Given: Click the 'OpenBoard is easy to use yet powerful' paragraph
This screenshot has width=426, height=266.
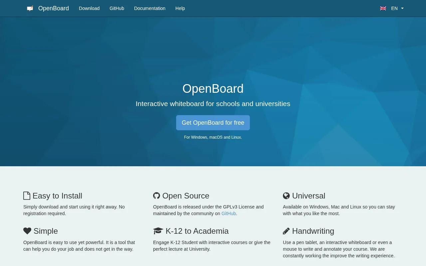Looking at the screenshot, I should pos(79,246).
